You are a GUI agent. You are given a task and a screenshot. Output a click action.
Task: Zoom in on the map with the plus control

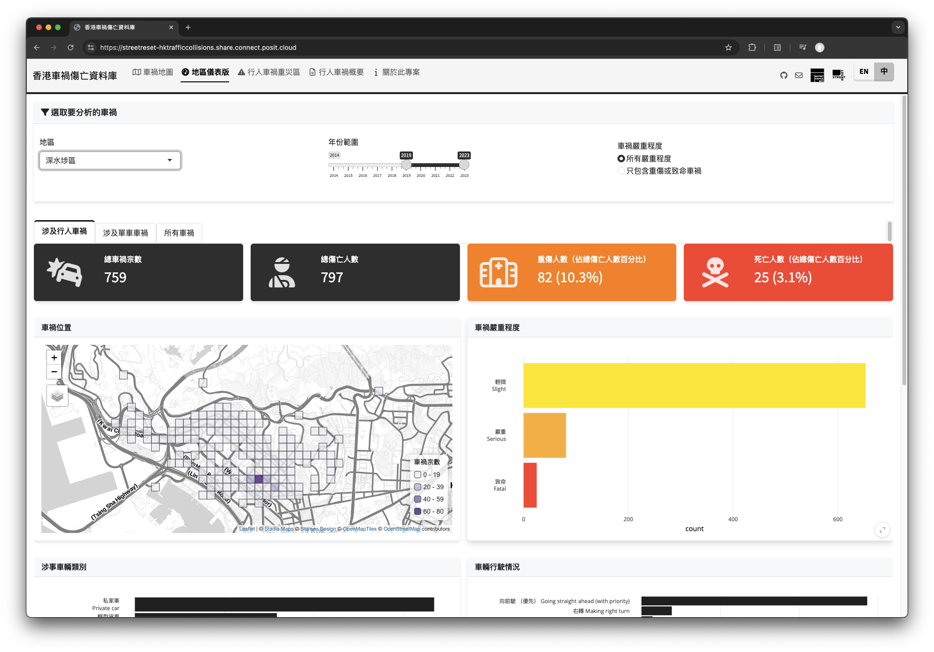click(54, 358)
